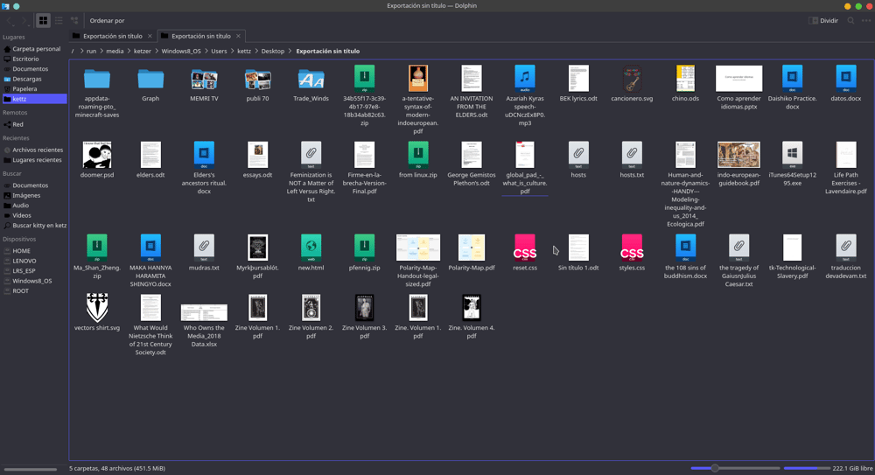This screenshot has width=875, height=475.
Task: Select the Como aprender idiomas.pptx thumbnail
Action: point(738,79)
